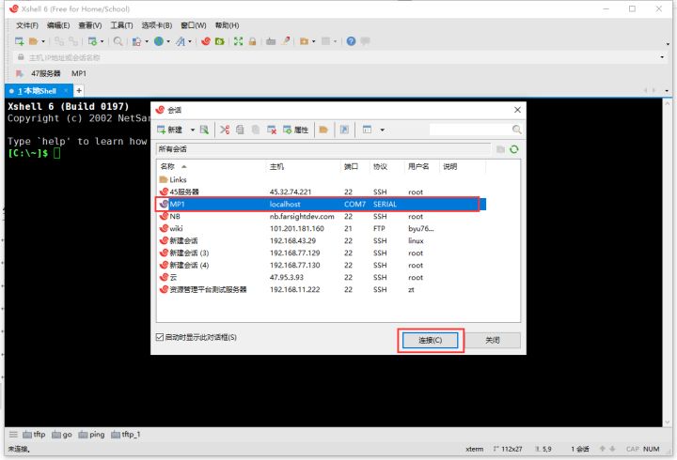Image resolution: width=677 pixels, height=460 pixels.
Task: Open the 工具(T) menu
Action: (121, 25)
